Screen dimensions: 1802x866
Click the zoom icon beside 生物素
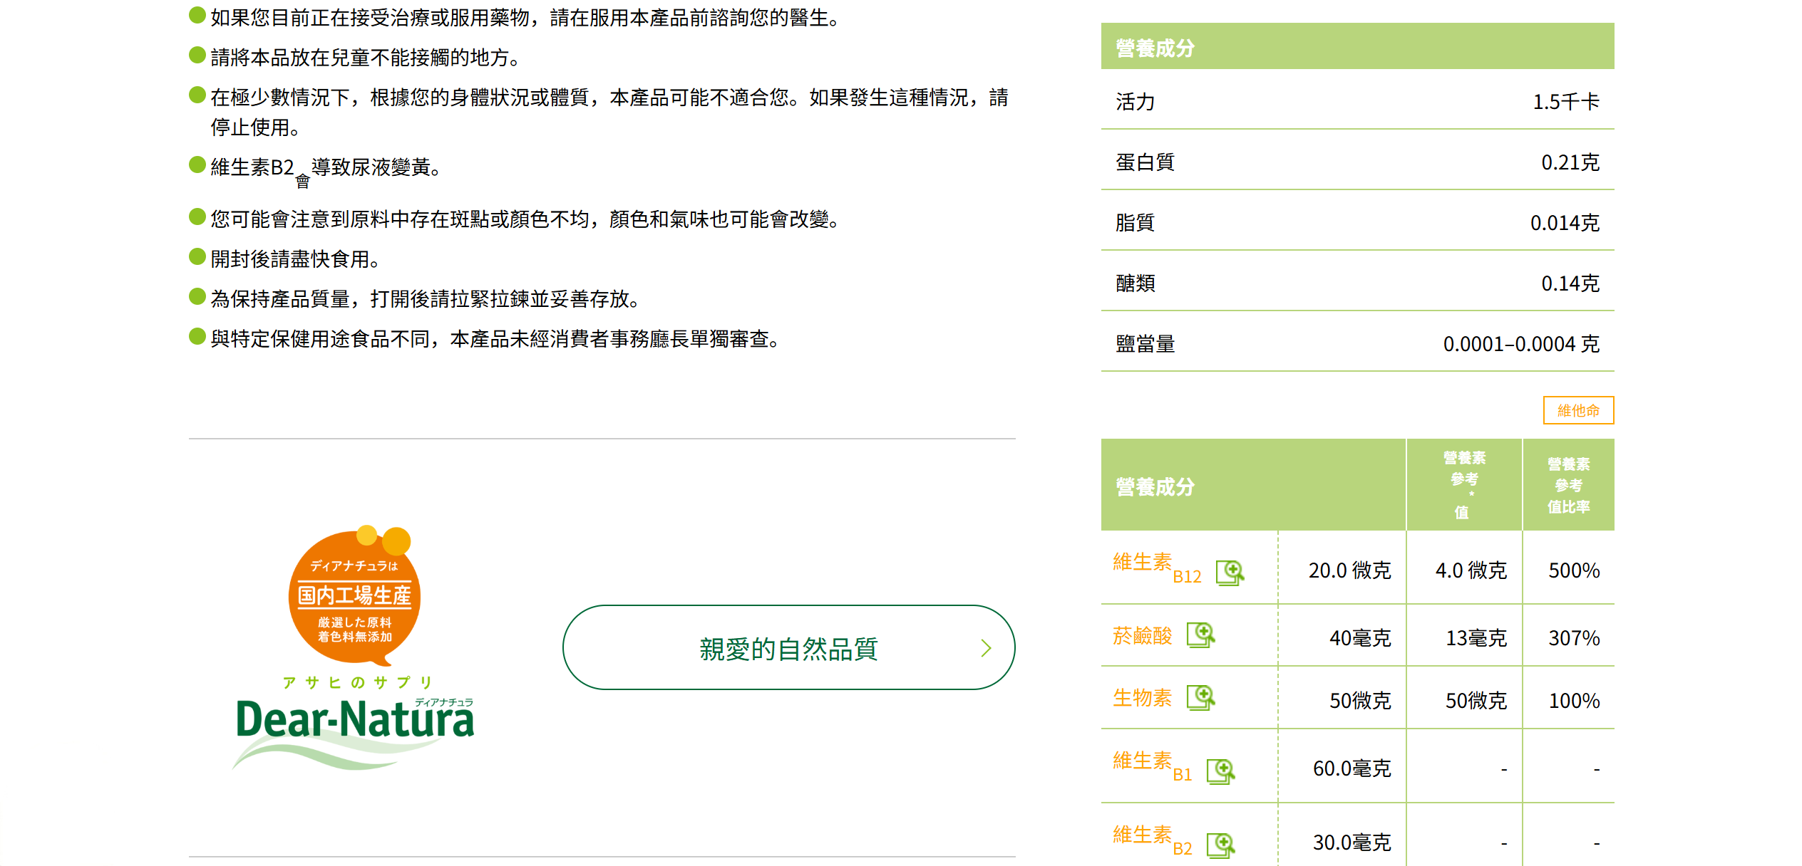tap(1200, 697)
